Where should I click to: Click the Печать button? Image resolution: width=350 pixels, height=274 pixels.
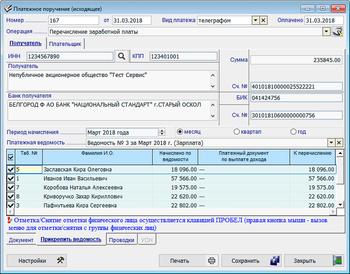tap(189, 261)
